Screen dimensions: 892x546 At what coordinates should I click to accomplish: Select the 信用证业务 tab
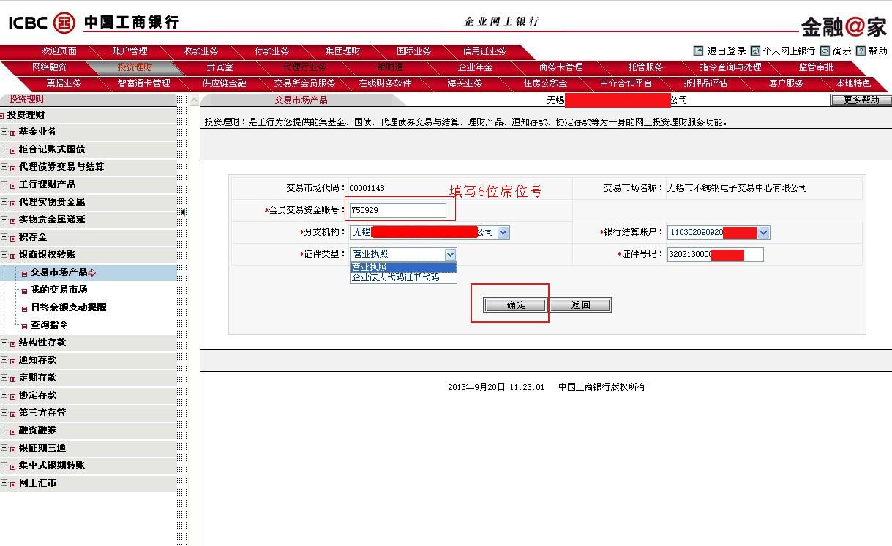coord(485,51)
